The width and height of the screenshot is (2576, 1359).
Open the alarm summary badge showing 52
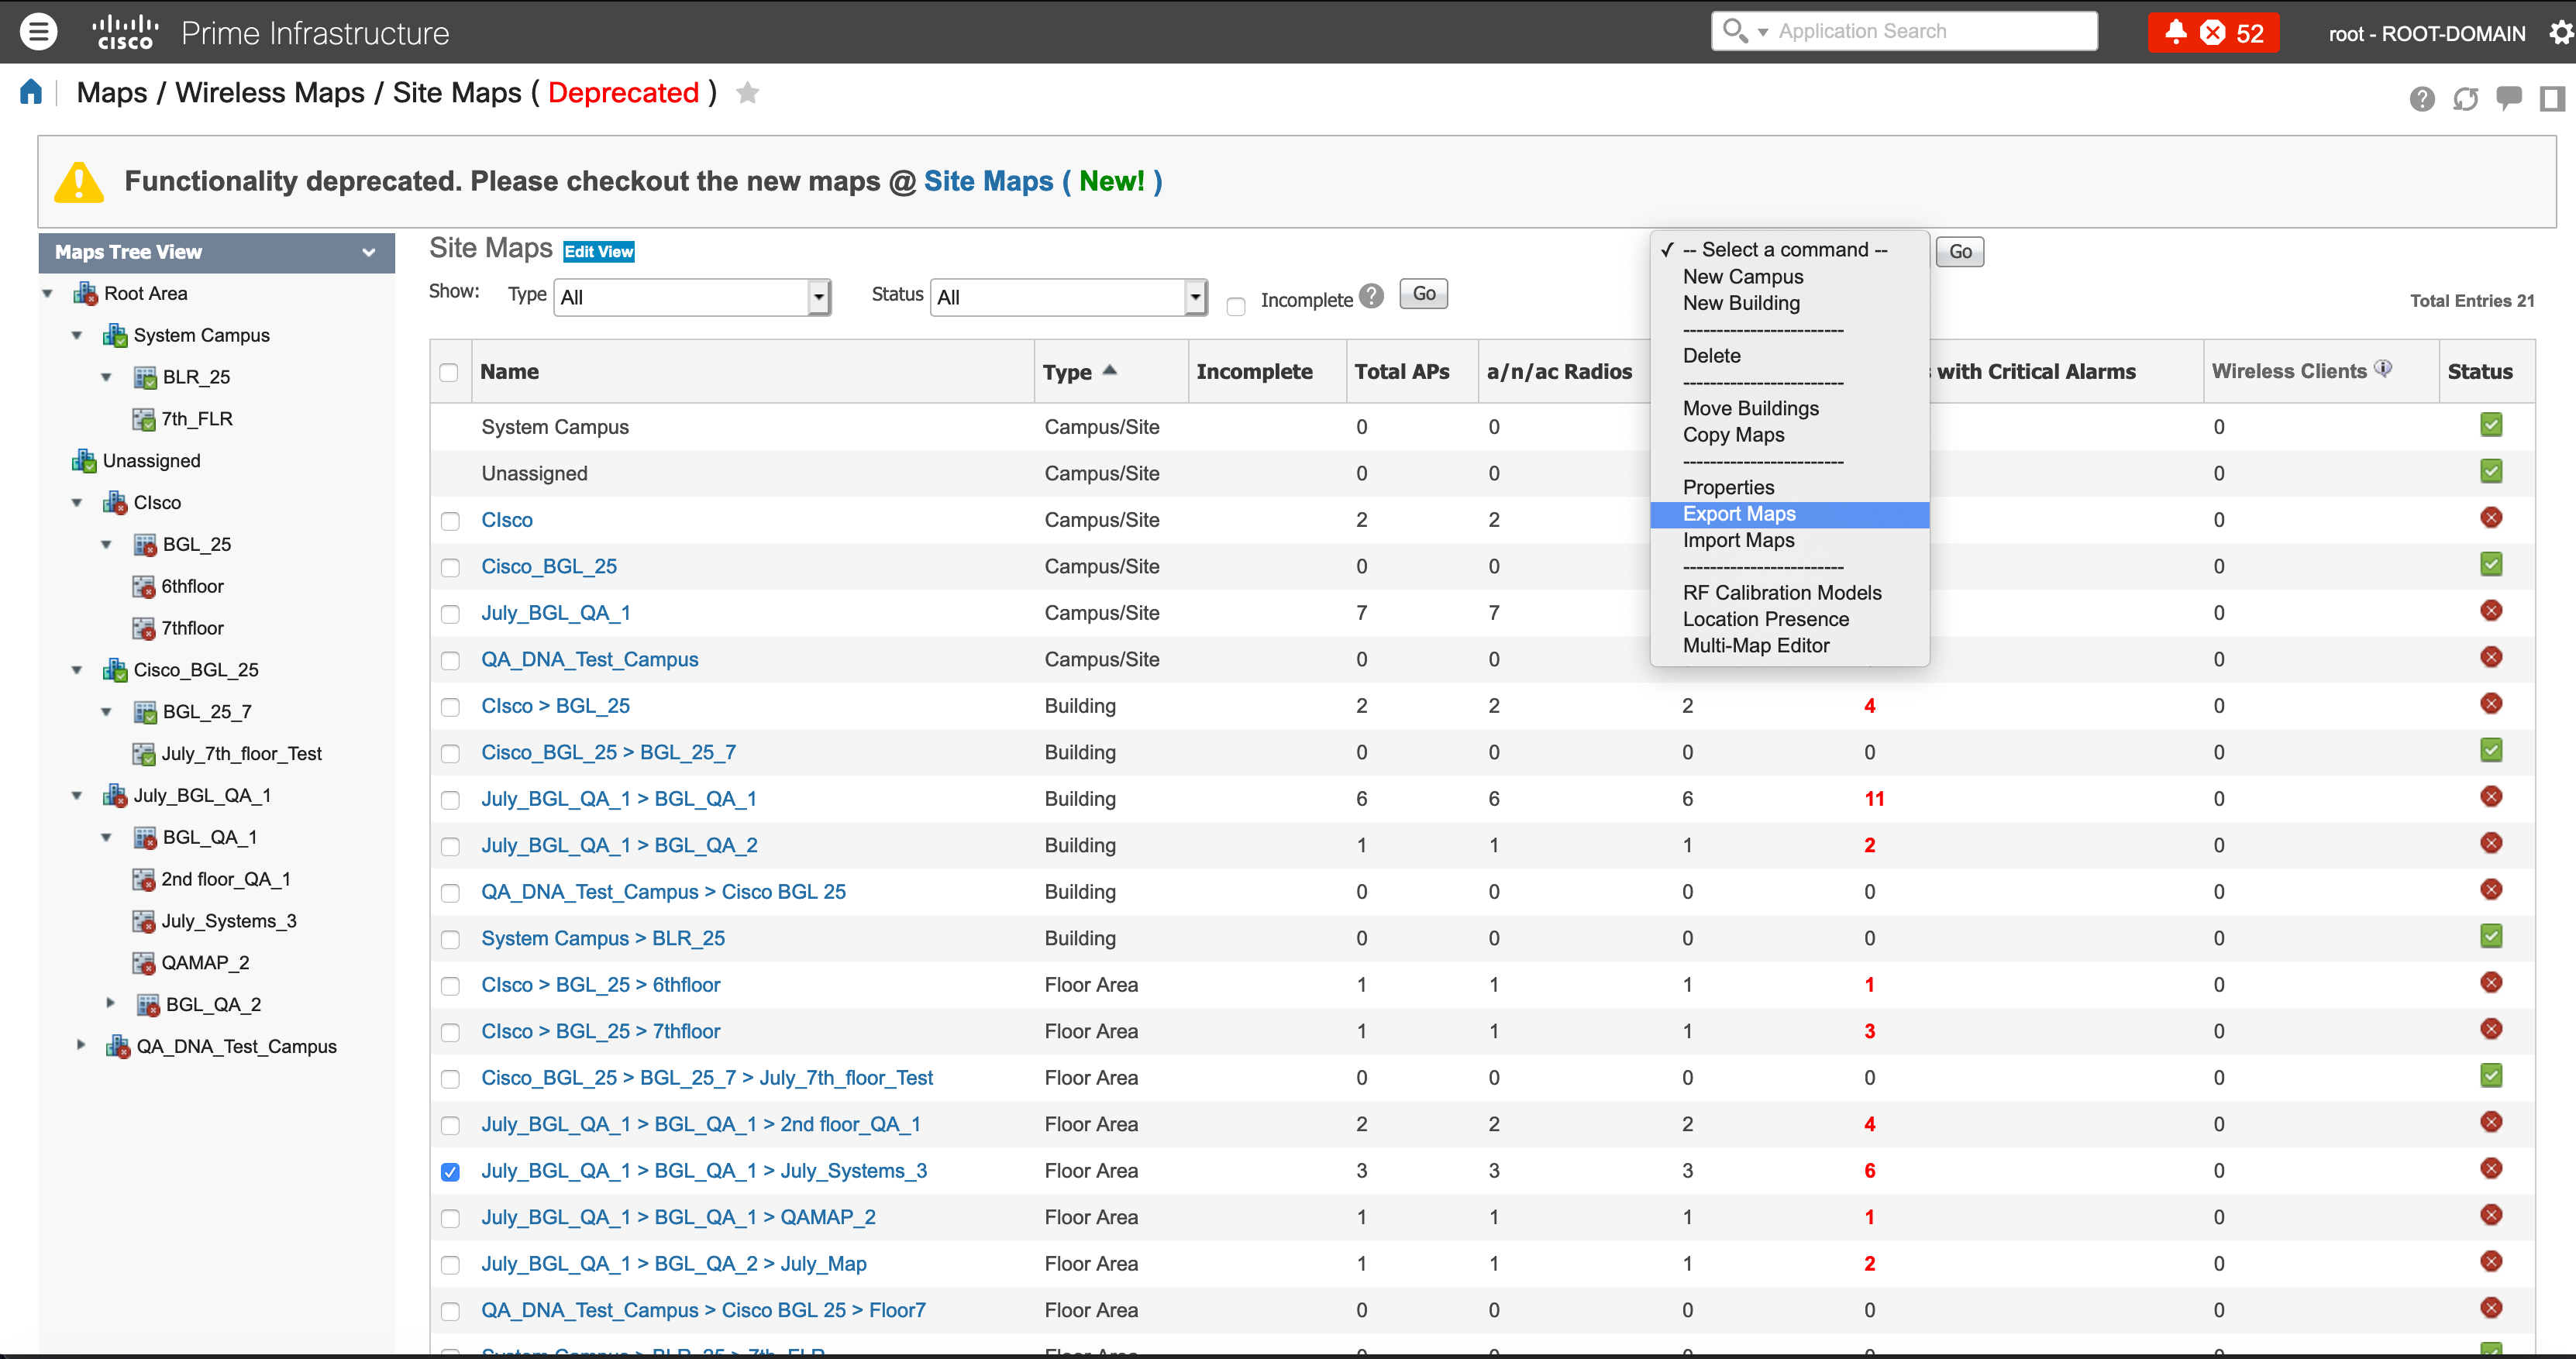[x=2213, y=33]
